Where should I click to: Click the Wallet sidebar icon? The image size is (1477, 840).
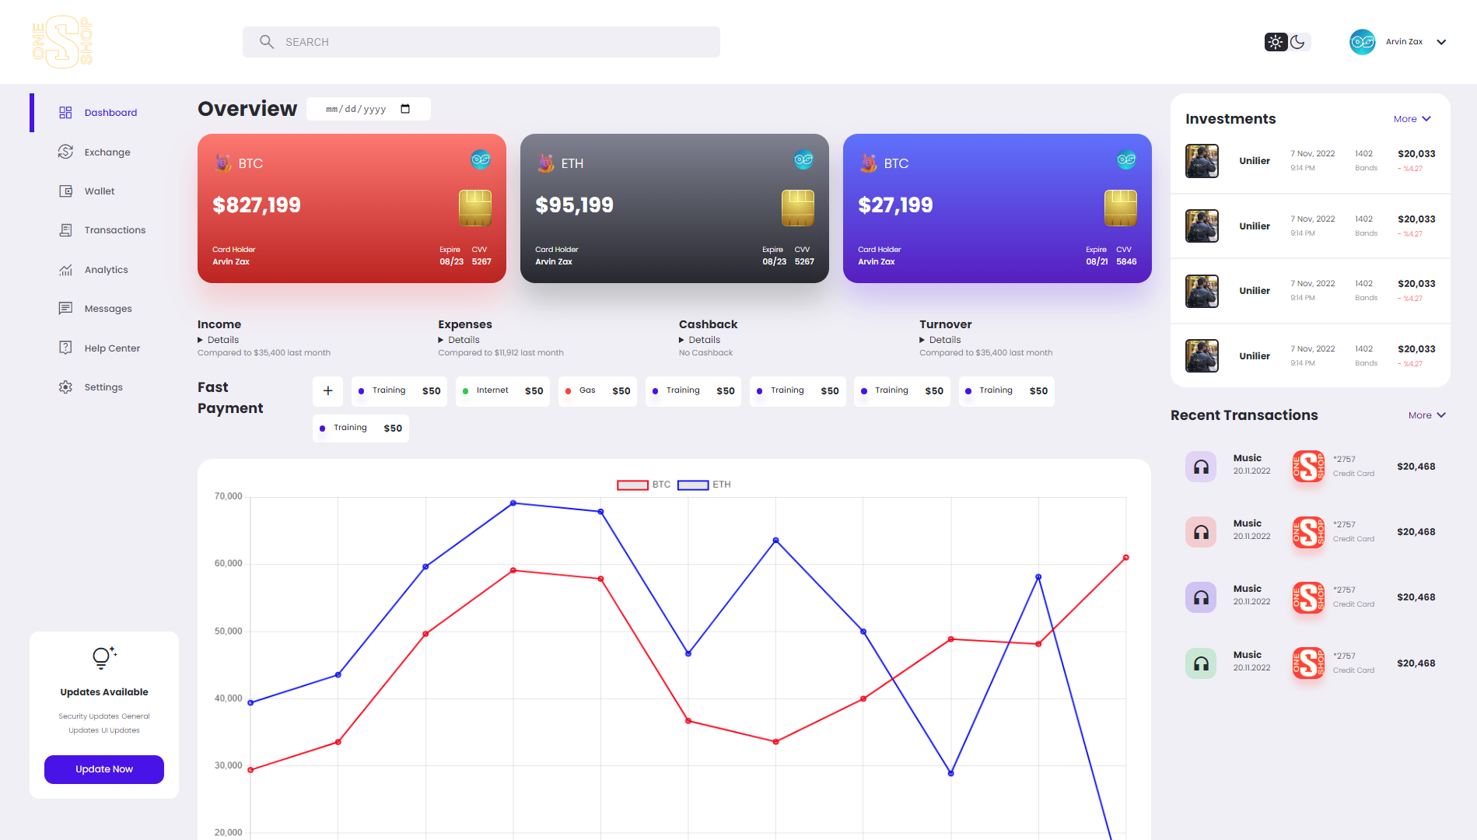tap(65, 191)
